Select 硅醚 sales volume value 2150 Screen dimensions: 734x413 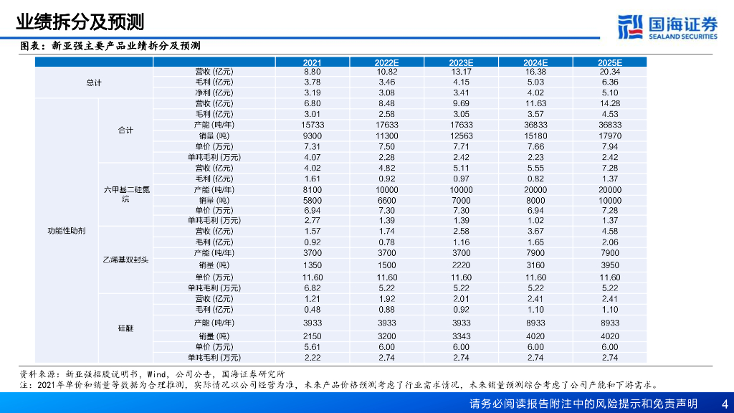313,336
